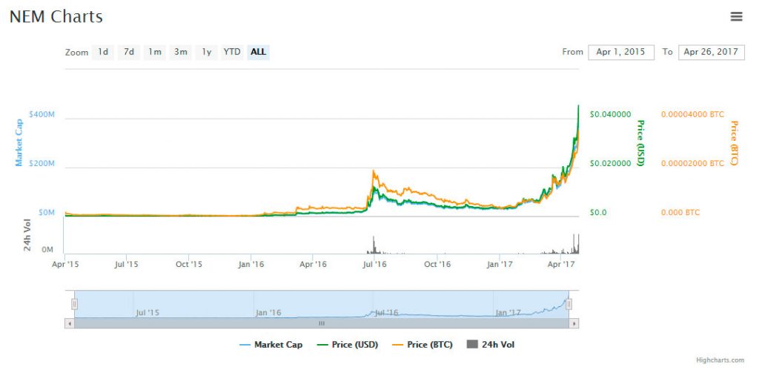Toggle Price (BTC) series in legend
Image resolution: width=759 pixels, height=370 pixels.
click(x=422, y=345)
